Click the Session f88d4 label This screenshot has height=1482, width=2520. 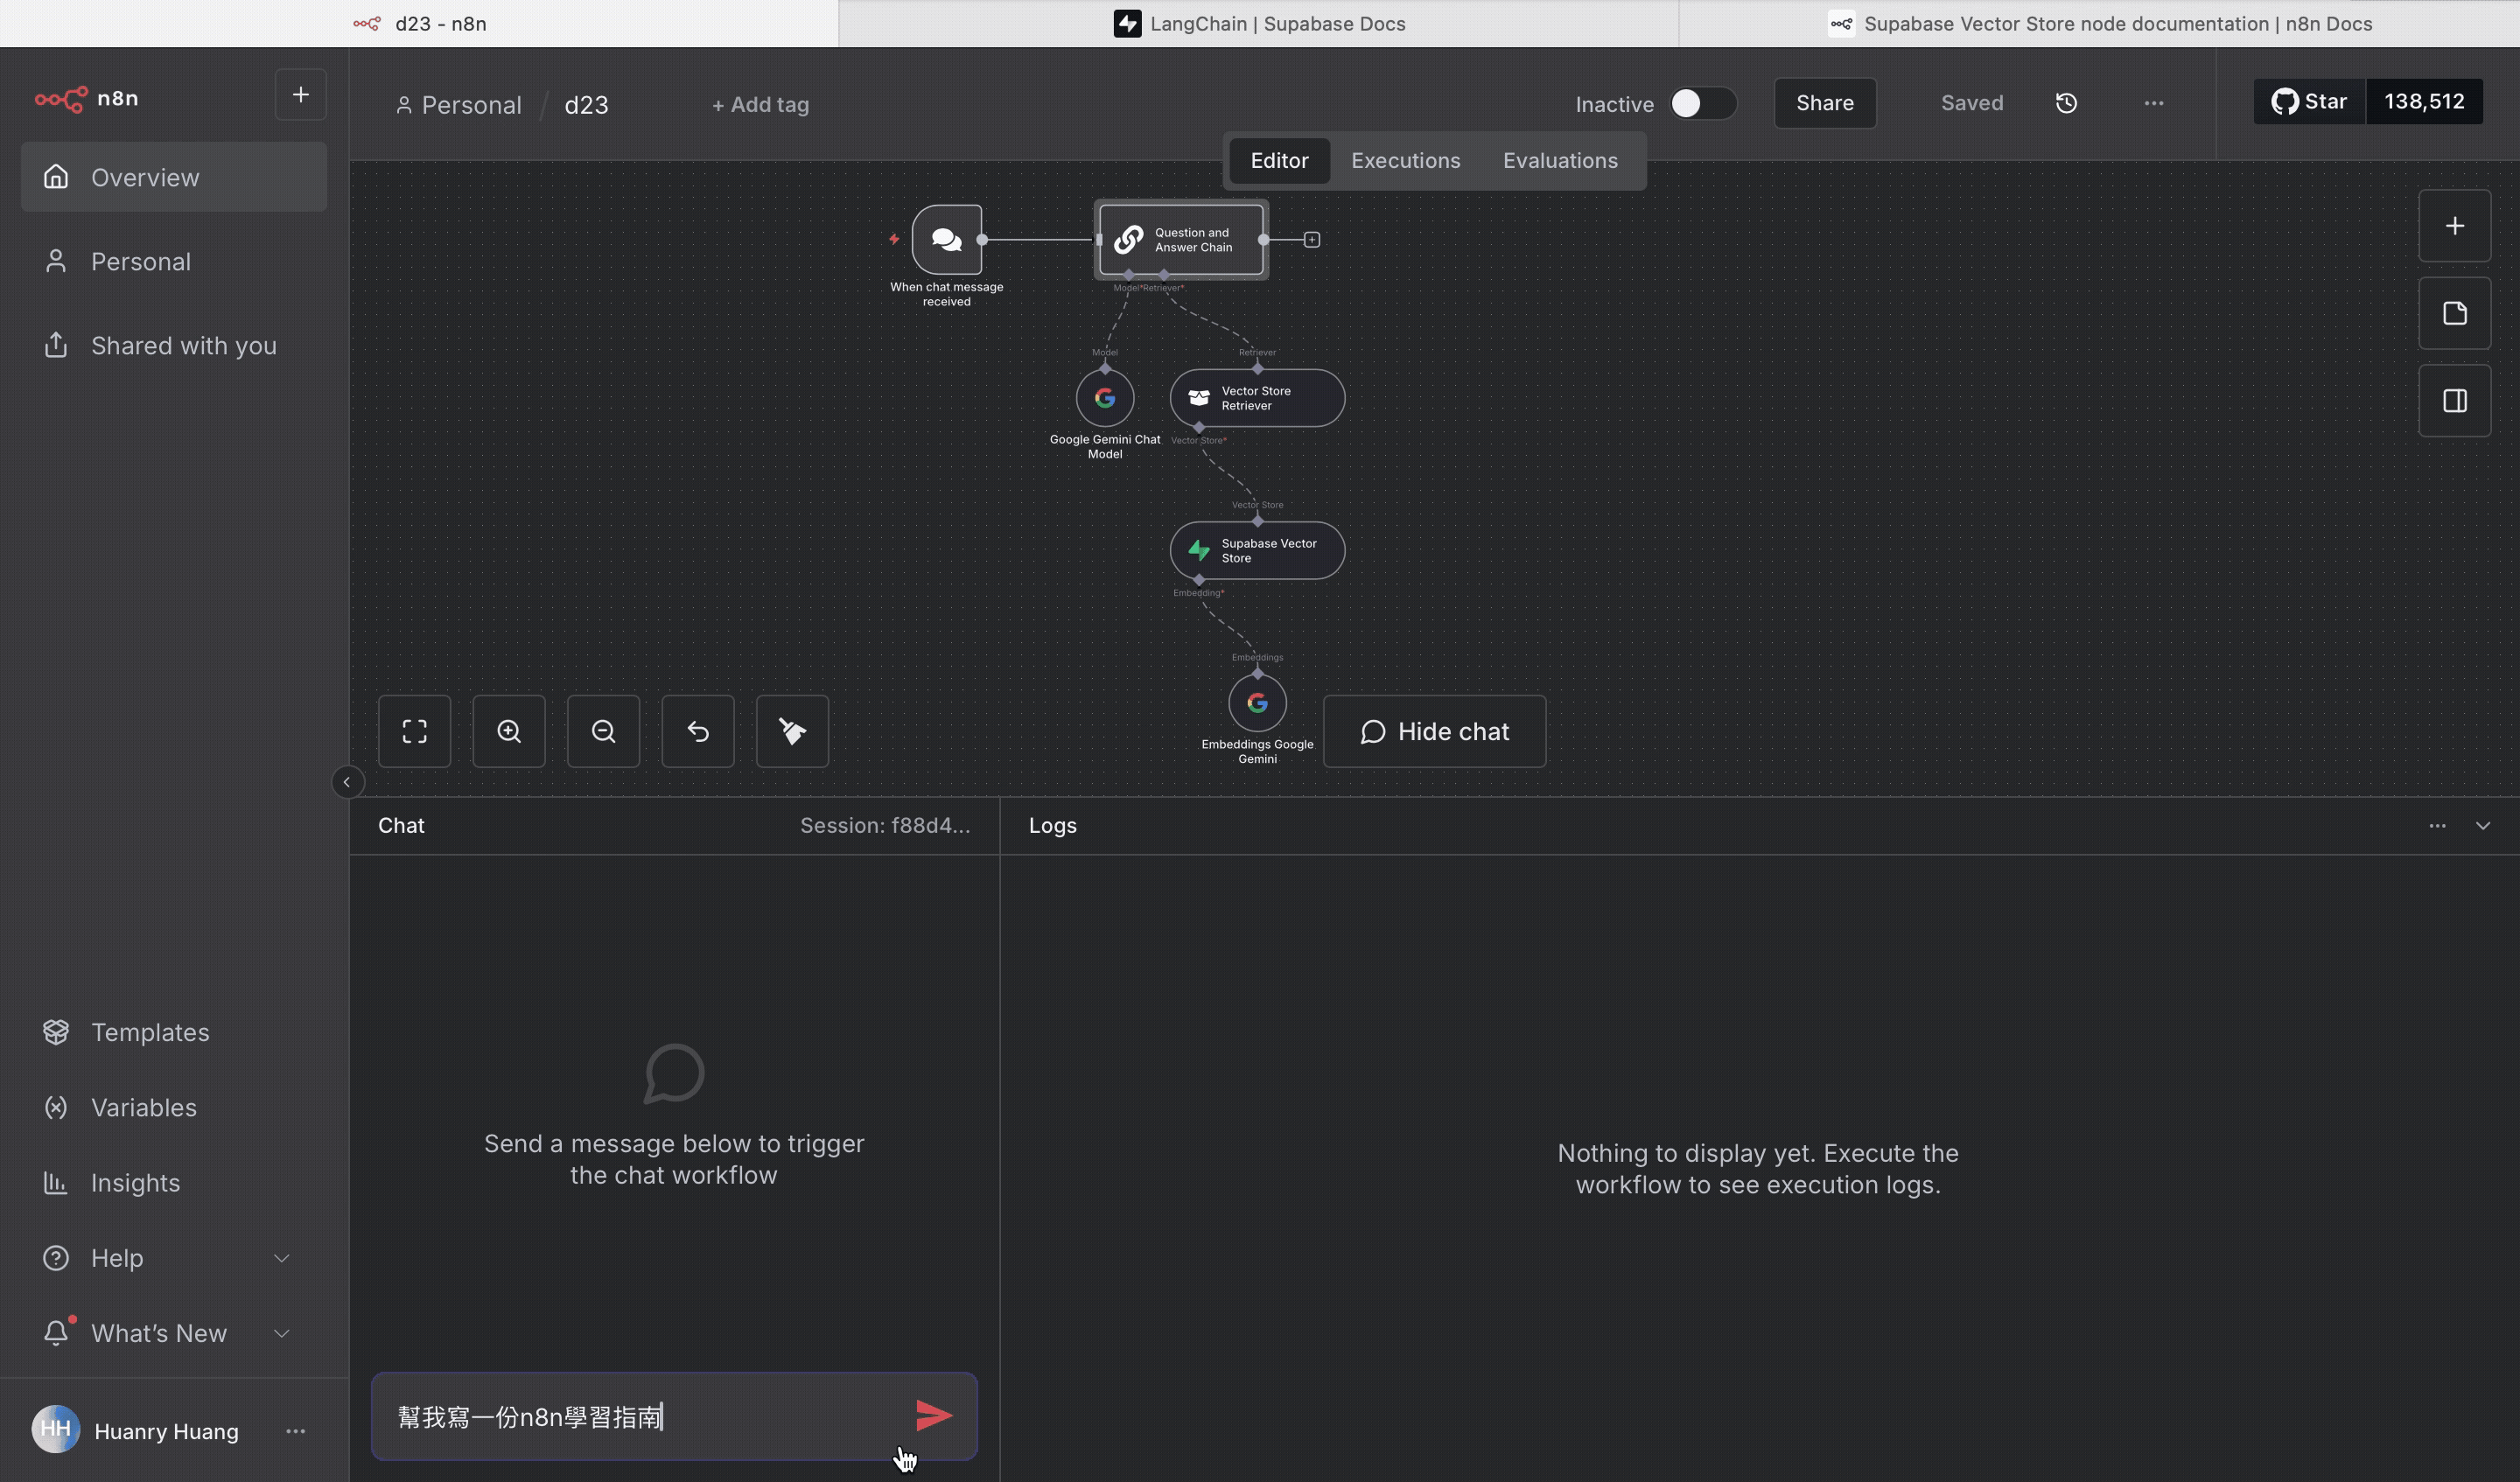885,825
